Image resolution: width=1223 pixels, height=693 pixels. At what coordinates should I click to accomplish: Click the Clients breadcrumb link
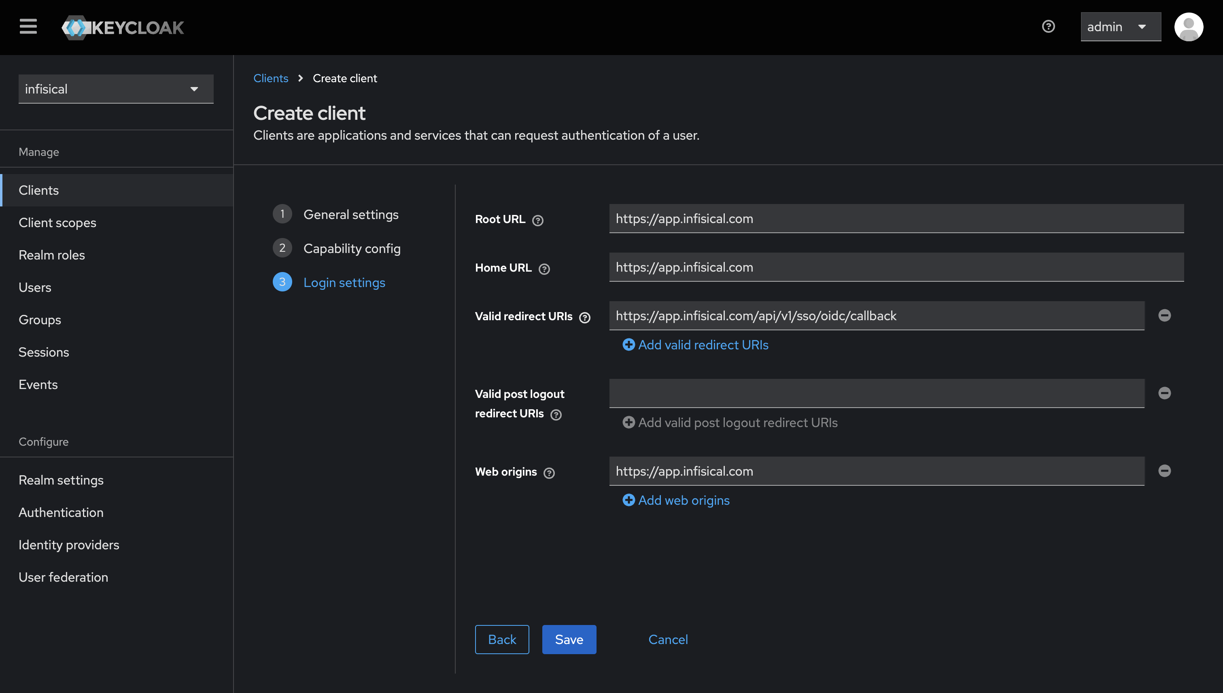[271, 78]
